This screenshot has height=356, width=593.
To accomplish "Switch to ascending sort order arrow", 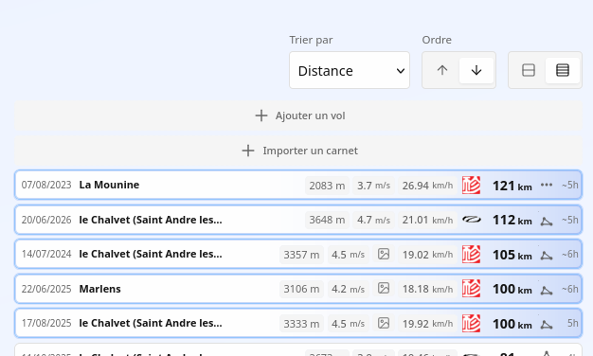I will 441,70.
